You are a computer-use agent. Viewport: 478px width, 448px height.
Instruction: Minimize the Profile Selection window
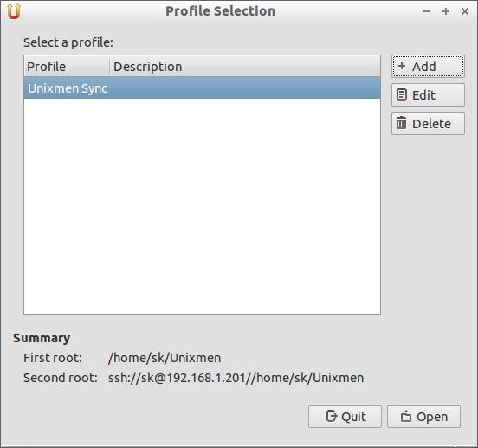pos(427,11)
